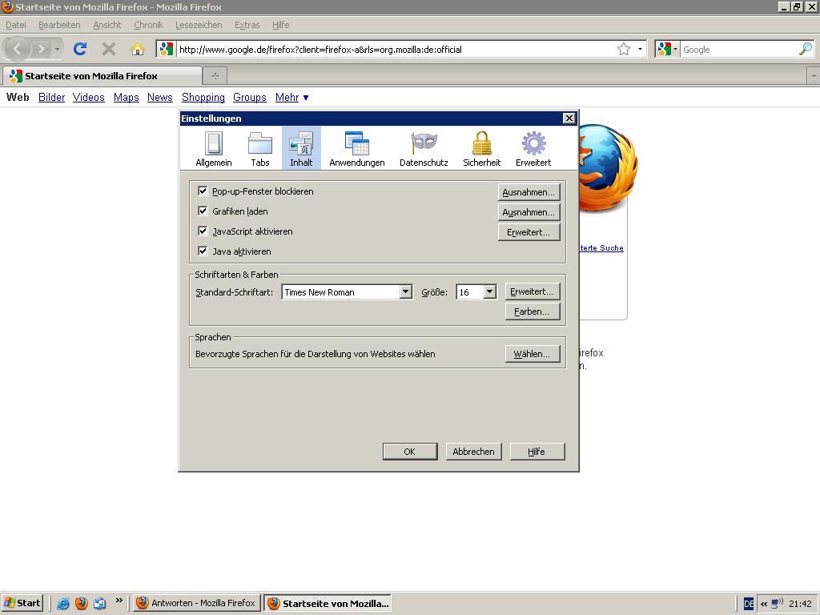The height and width of the screenshot is (615, 820).
Task: Open the Lesezeichen menu
Action: tap(198, 25)
